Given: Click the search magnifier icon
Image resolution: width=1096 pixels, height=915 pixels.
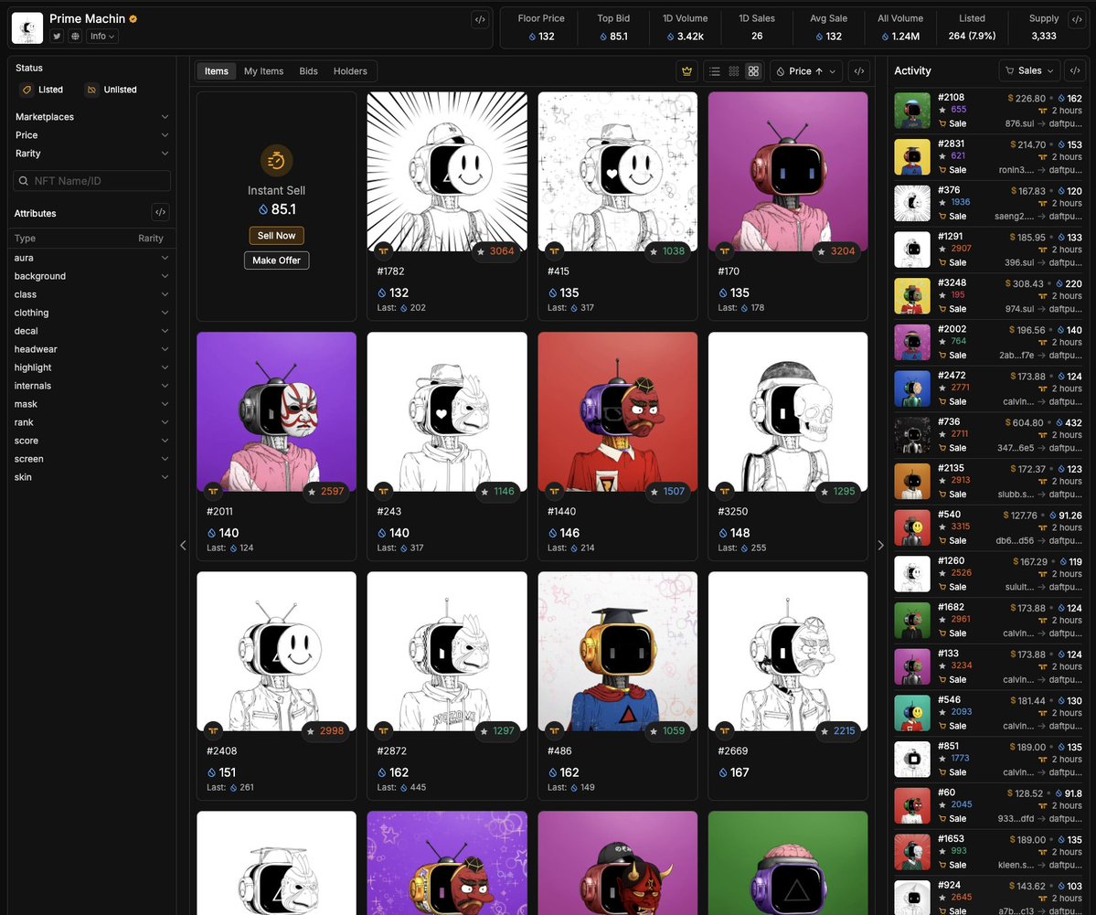Looking at the screenshot, I should point(24,180).
